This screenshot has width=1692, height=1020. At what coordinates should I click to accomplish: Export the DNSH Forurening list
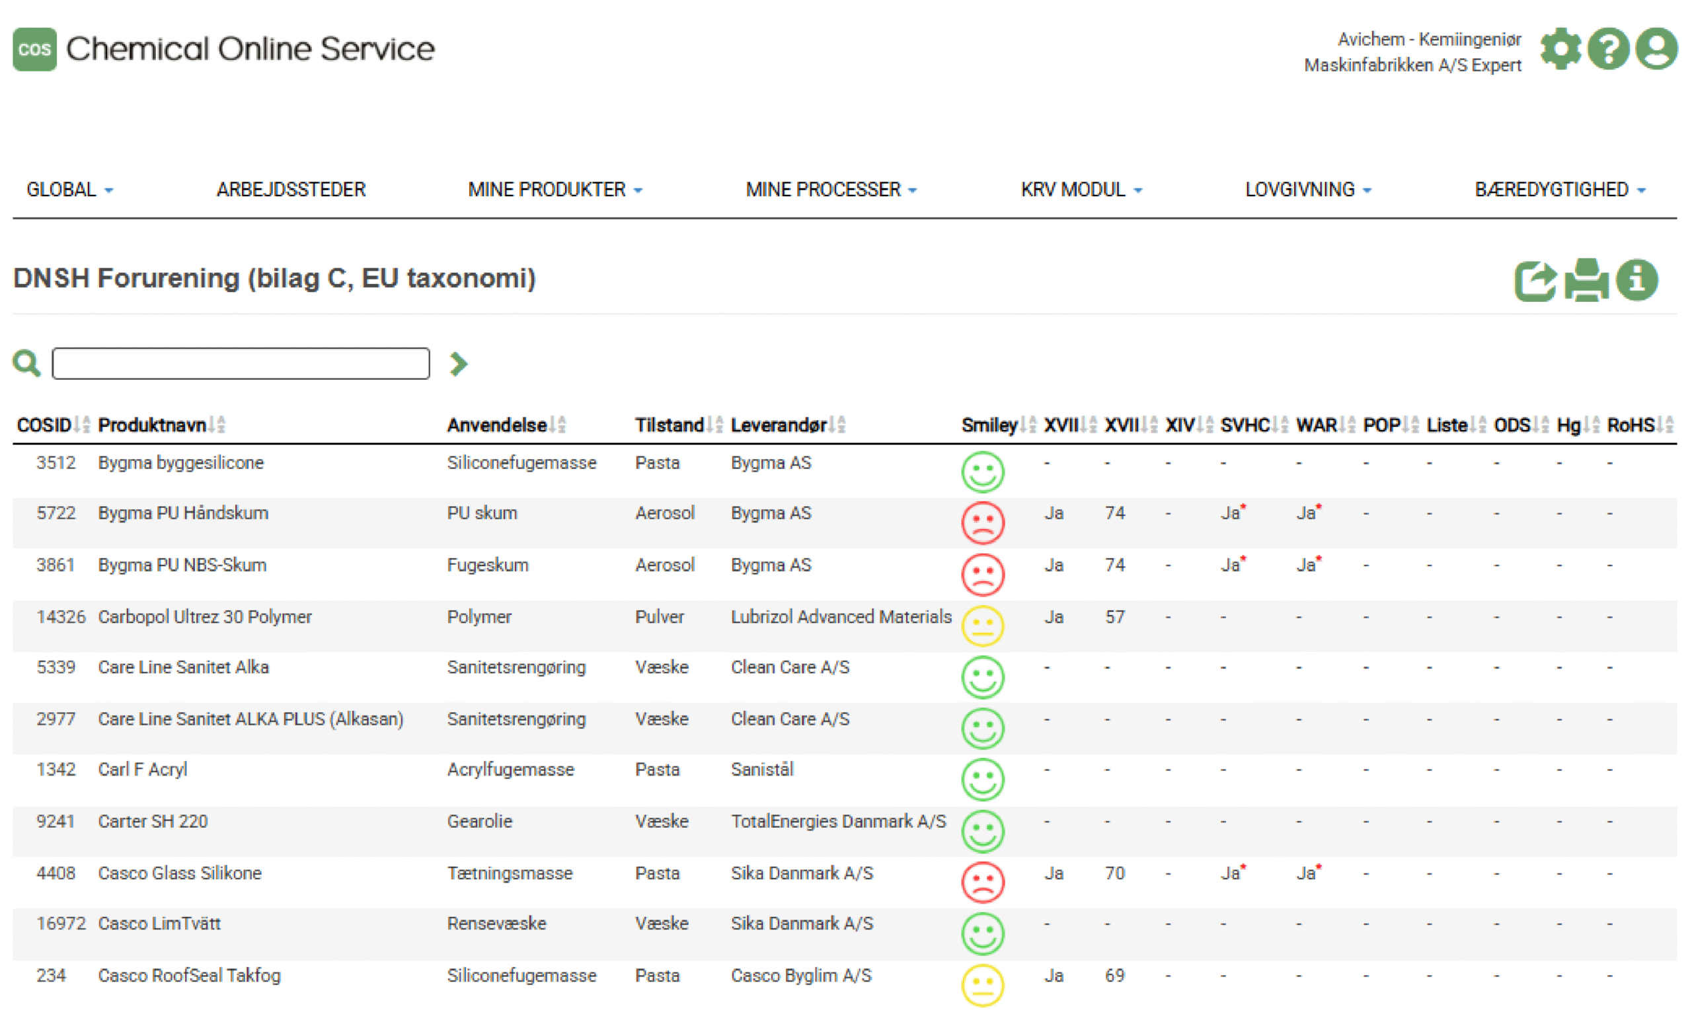point(1537,280)
